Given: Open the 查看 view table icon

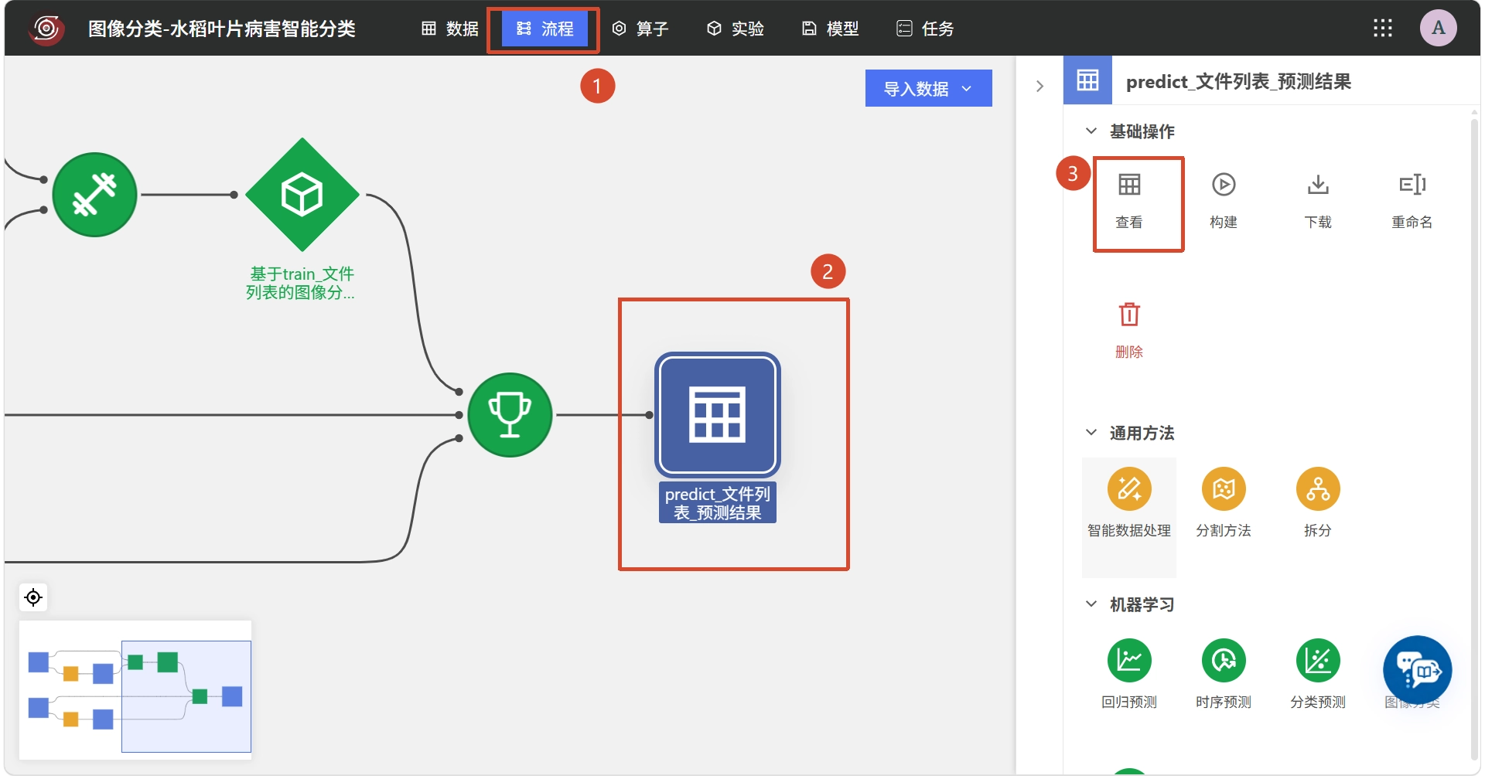Looking at the screenshot, I should tap(1129, 185).
